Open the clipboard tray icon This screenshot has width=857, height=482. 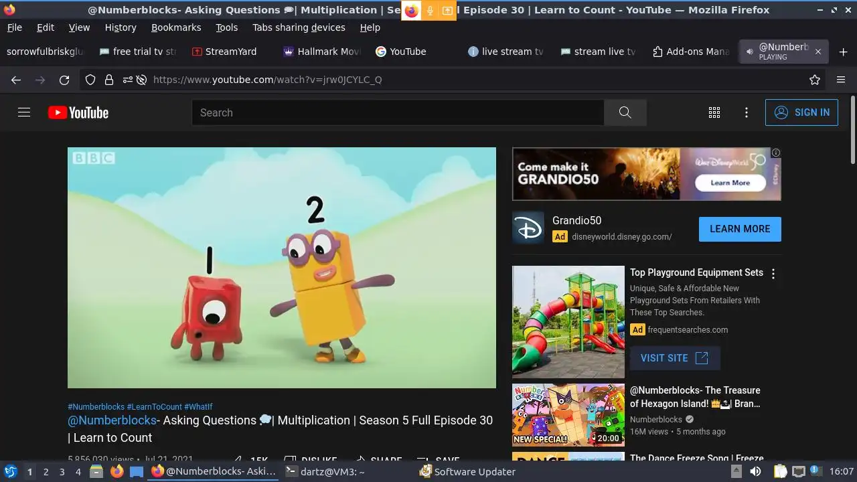pos(780,471)
